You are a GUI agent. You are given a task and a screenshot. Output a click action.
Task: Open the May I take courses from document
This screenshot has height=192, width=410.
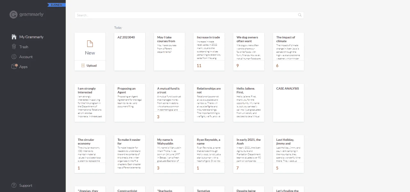tap(169, 52)
